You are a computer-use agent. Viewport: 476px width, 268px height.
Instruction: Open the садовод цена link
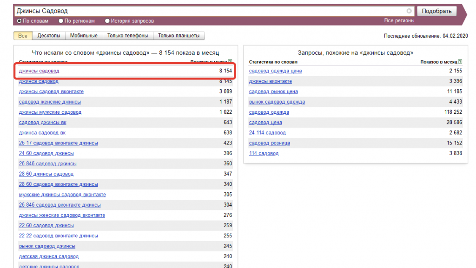(265, 122)
